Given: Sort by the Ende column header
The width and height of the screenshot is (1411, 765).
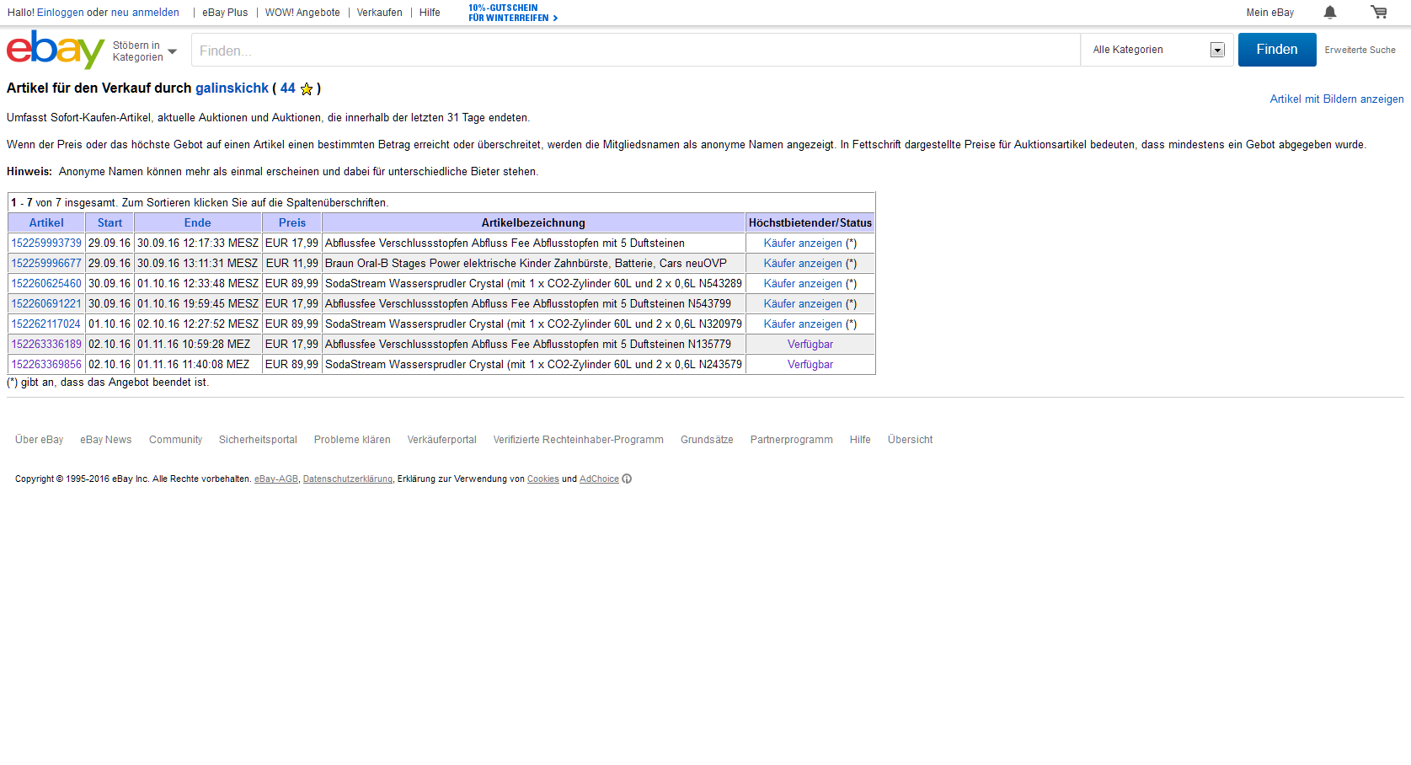Looking at the screenshot, I should [198, 223].
